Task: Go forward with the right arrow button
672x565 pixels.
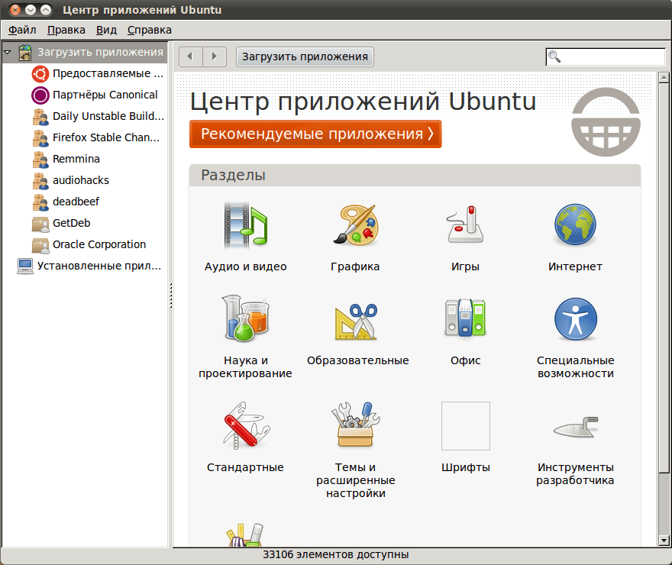Action: tap(215, 56)
